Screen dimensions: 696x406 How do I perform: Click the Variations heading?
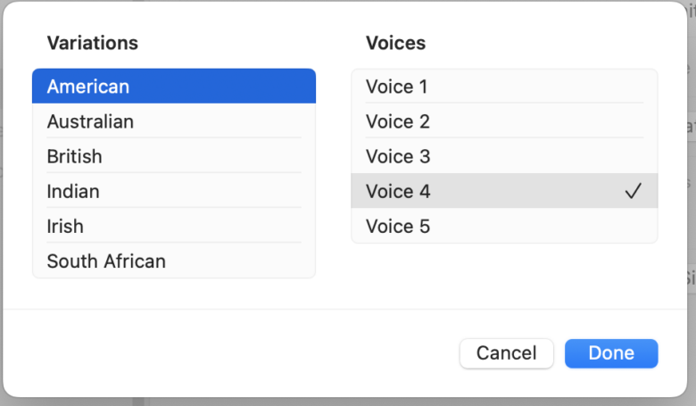pos(93,43)
